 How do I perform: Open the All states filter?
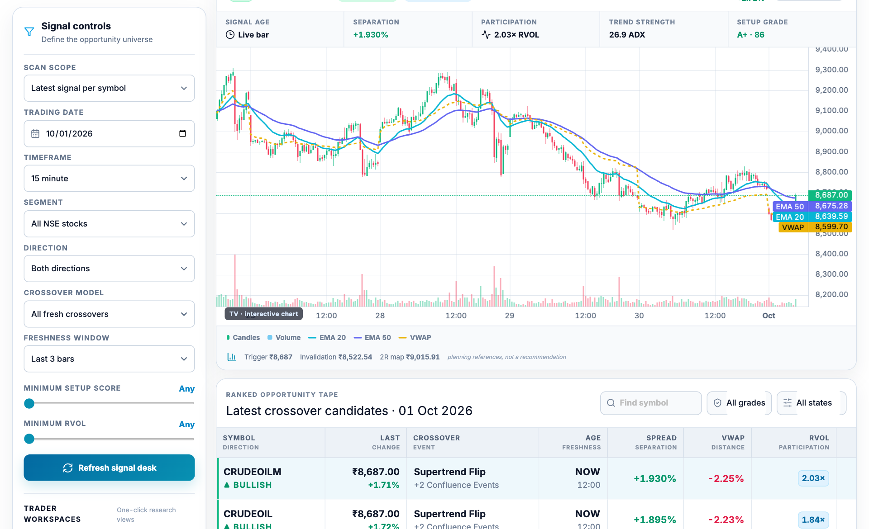[812, 403]
